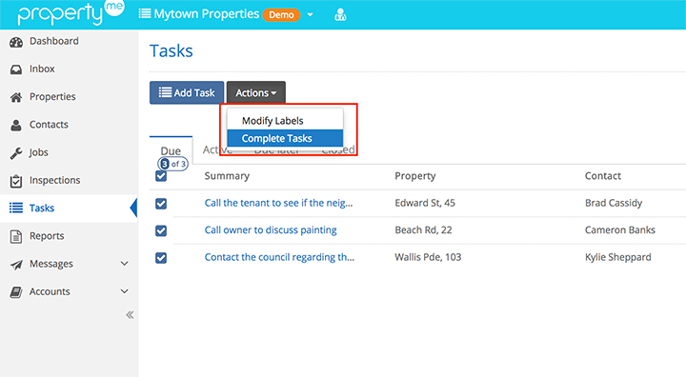Click property cell Edward St, 45
Viewport: 686px width, 377px height.
[x=425, y=203]
